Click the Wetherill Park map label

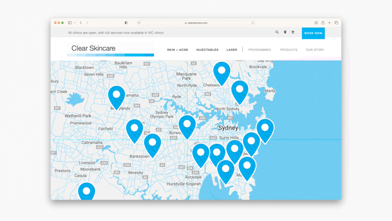(78, 116)
